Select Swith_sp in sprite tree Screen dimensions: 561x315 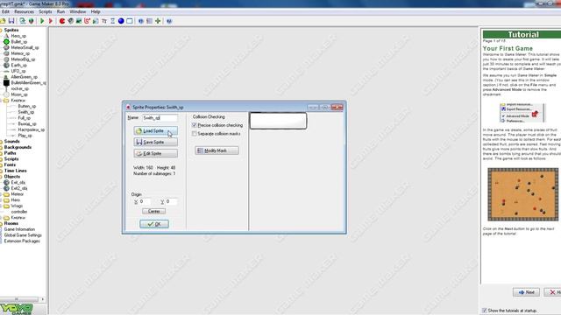[25, 112]
